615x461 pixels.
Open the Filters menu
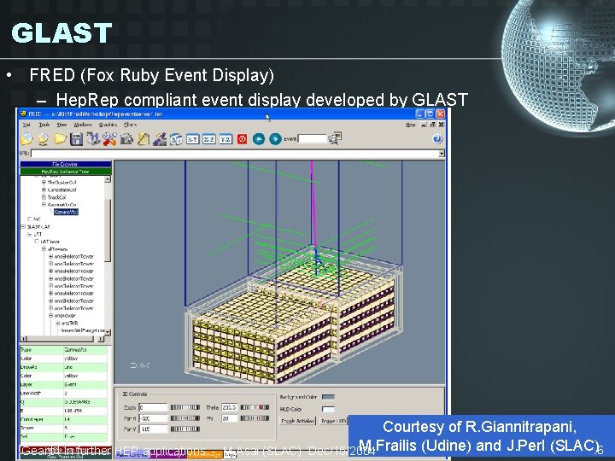tap(130, 125)
